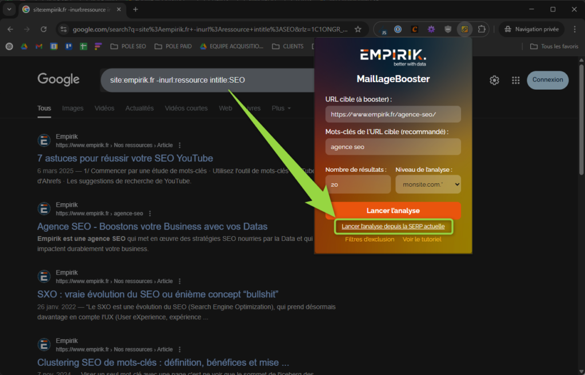Bookmark this page with the star icon

358,29
